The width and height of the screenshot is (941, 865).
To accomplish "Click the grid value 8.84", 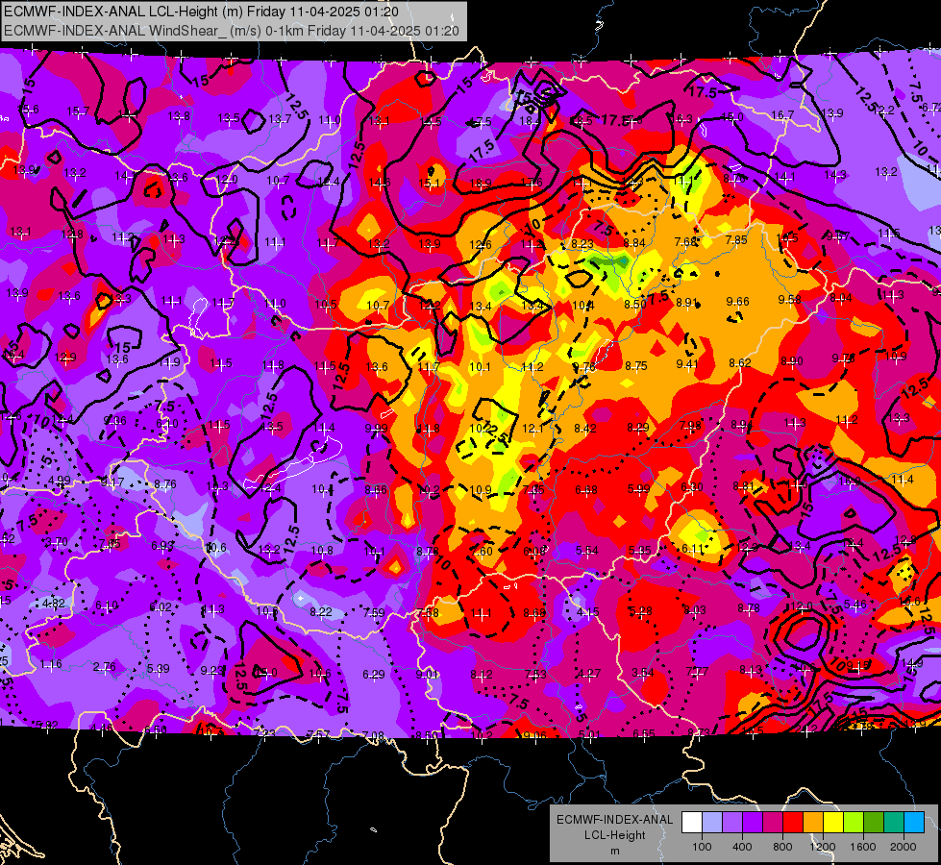I will coord(634,242).
